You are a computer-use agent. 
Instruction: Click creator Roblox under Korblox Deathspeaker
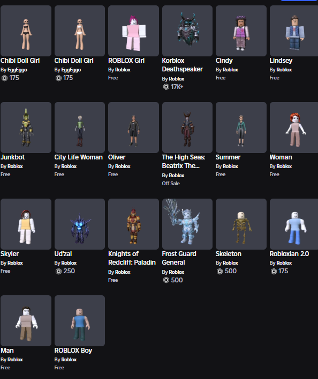[177, 79]
